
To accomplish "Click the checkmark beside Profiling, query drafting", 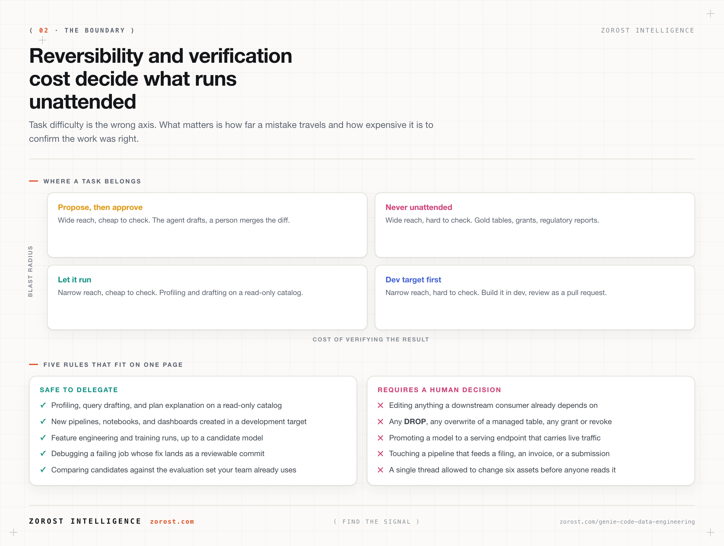I will (43, 405).
